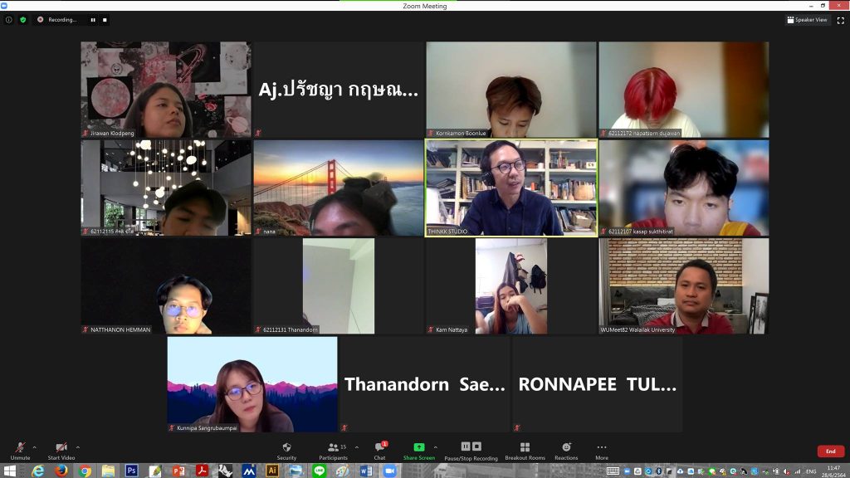The height and width of the screenshot is (478, 850).
Task: Expand the Share Screen options arrow
Action: pos(435,447)
